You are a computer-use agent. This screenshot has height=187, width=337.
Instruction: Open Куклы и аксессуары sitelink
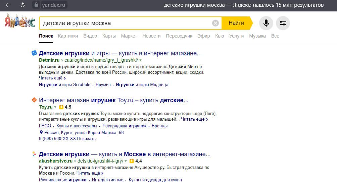coord(77,126)
